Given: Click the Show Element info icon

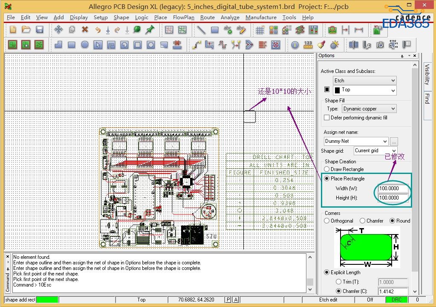Looking at the screenshot, I should 295,45.
